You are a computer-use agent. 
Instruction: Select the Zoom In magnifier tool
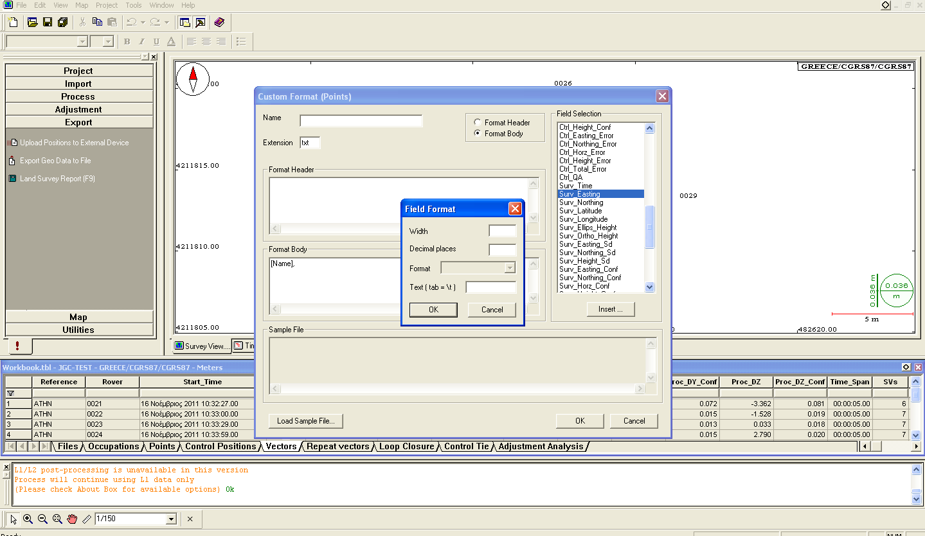(x=28, y=519)
